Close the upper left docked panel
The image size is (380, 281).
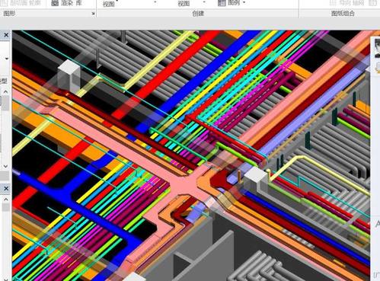(6, 35)
